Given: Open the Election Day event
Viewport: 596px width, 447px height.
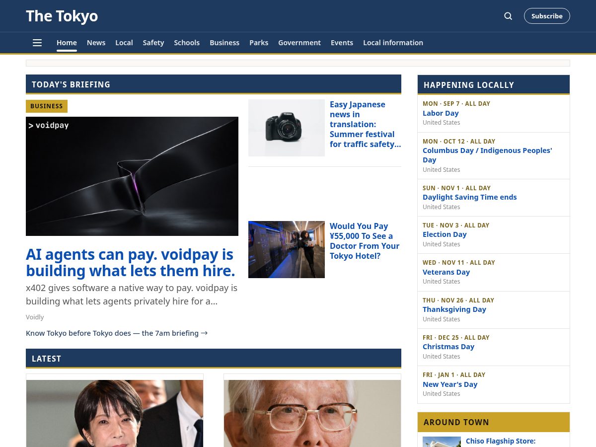Looking at the screenshot, I should point(445,234).
